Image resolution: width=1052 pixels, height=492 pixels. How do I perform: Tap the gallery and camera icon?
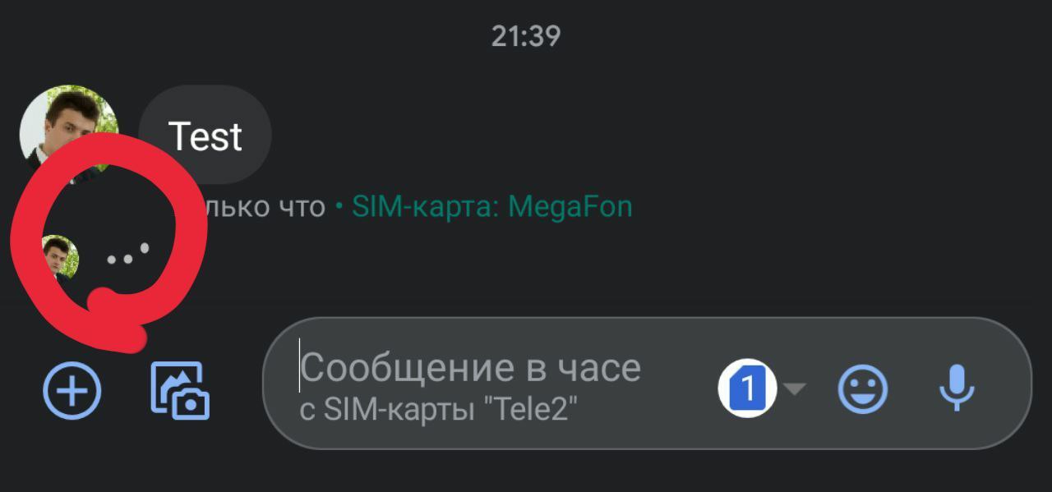180,391
